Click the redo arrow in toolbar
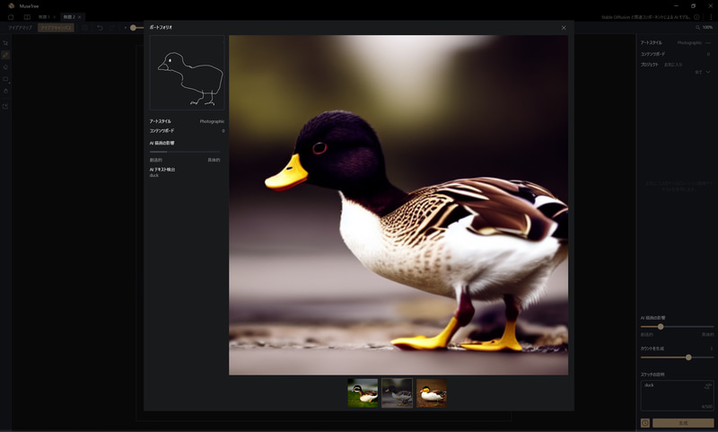Image resolution: width=718 pixels, height=432 pixels. (111, 28)
